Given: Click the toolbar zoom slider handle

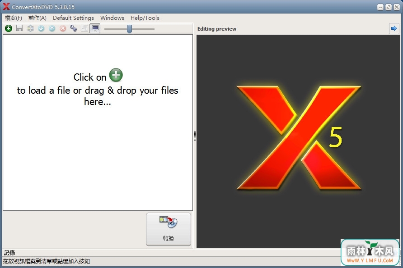Looking at the screenshot, I should 129,29.
